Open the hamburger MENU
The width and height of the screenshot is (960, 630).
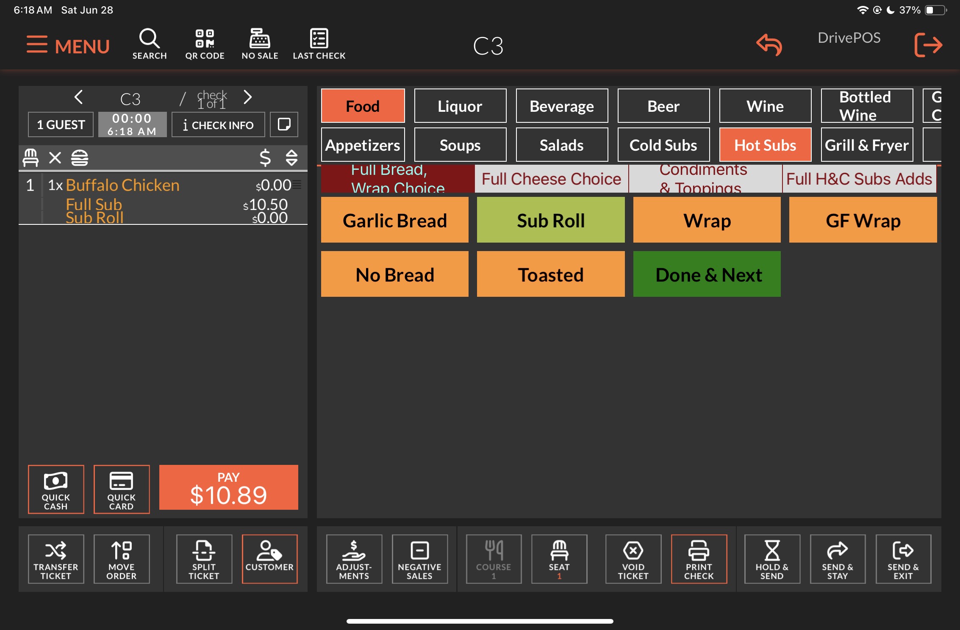pos(68,45)
